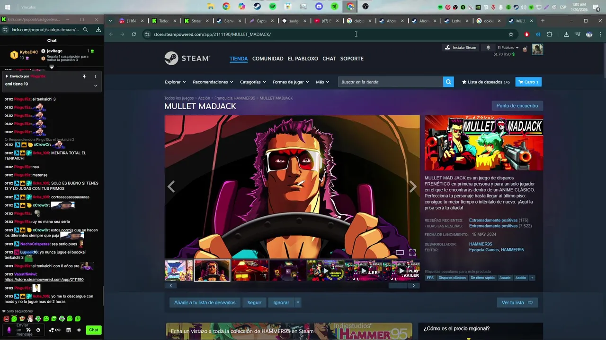This screenshot has width=606, height=340.
Task: Open EL PABLOXO profile menu
Action: (x=303, y=59)
